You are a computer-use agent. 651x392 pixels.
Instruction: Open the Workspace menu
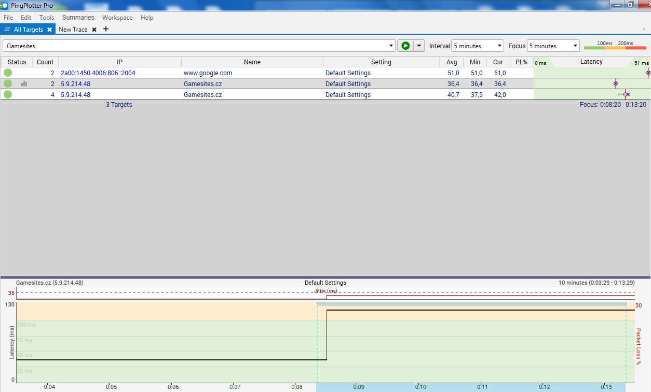click(x=117, y=18)
